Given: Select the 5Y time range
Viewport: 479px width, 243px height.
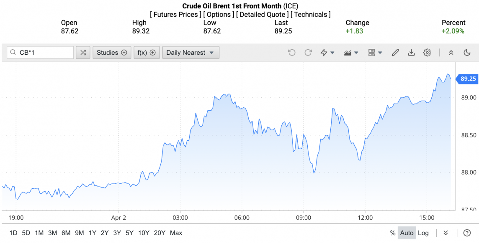Looking at the screenshot, I should [129, 233].
